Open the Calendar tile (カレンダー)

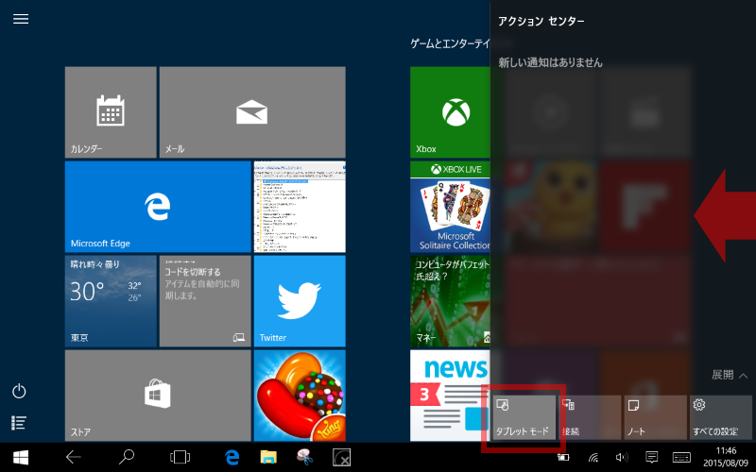pyautogui.click(x=111, y=112)
